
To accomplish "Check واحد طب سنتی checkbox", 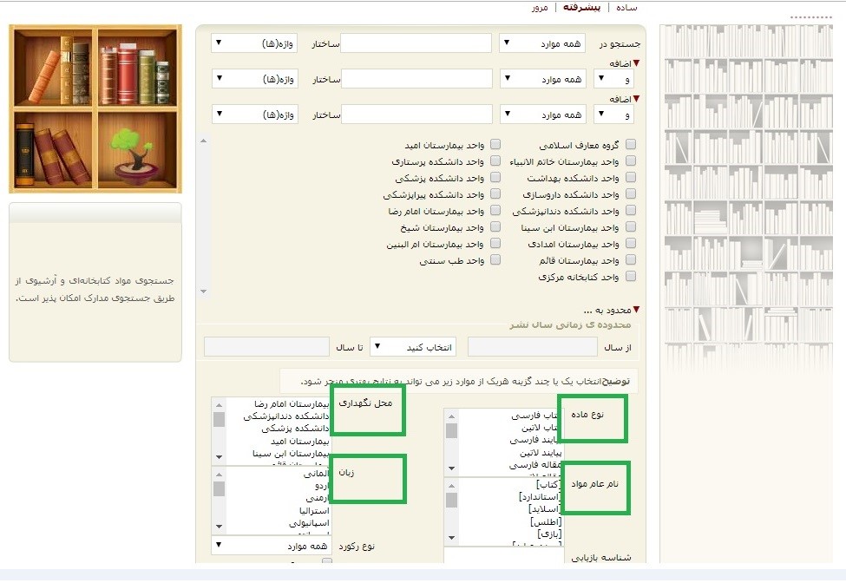I will point(495,260).
